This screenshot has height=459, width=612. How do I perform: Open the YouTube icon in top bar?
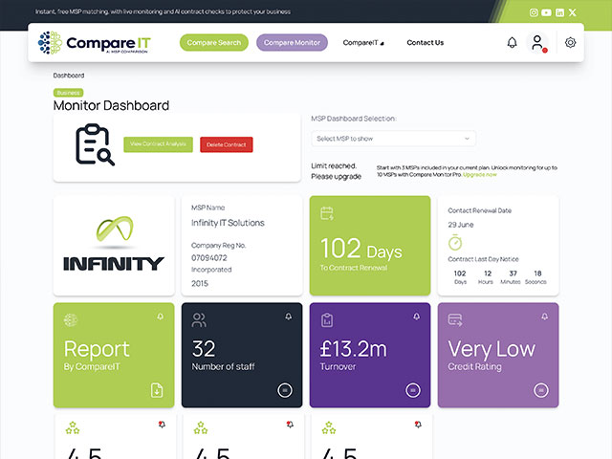(x=546, y=12)
